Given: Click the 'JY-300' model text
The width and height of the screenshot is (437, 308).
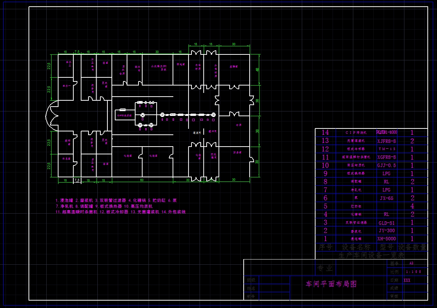Looking at the screenshot, I should [x=387, y=231].
